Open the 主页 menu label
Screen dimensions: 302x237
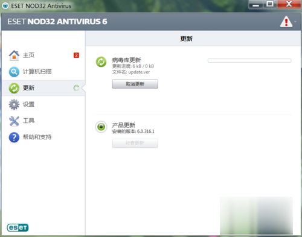pyautogui.click(x=28, y=55)
